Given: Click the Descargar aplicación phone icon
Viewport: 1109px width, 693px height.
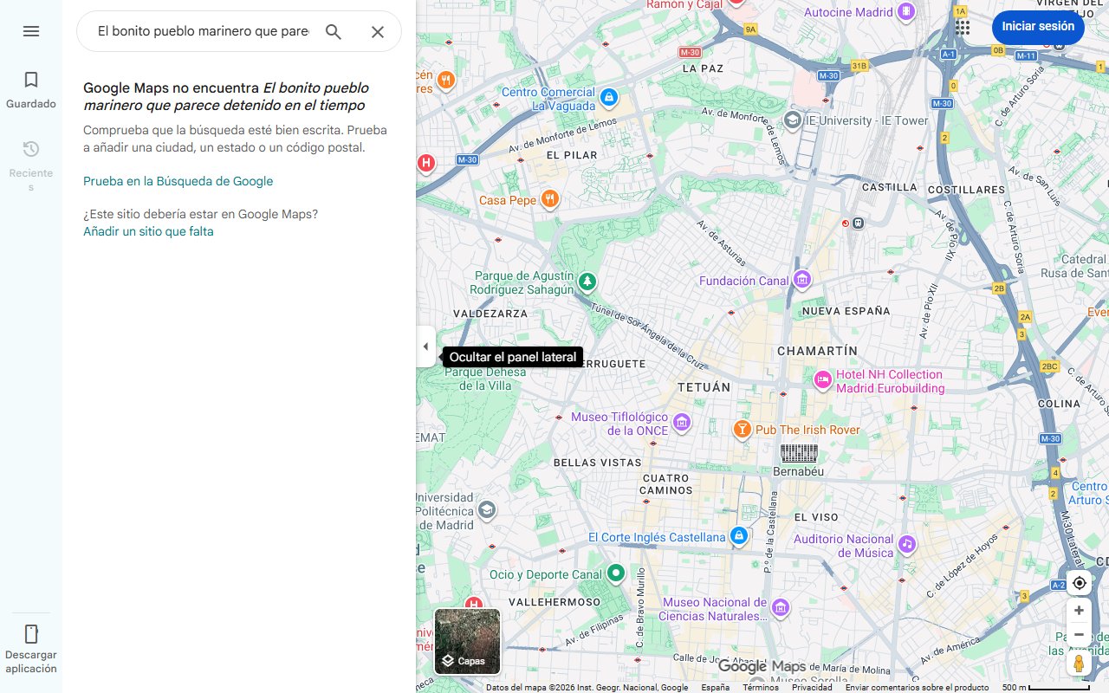Looking at the screenshot, I should (31, 634).
